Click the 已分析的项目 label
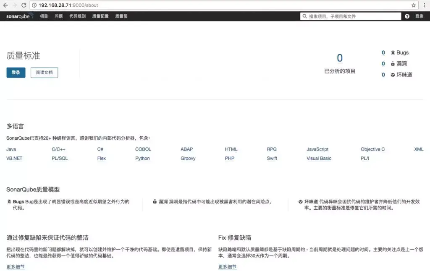Viewport: 430px width, 271px height. coord(340,71)
